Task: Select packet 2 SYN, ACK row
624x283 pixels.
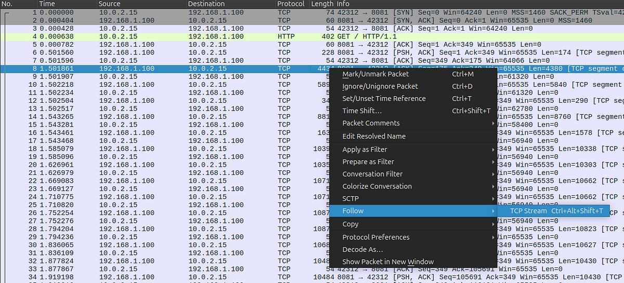Action: point(312,20)
